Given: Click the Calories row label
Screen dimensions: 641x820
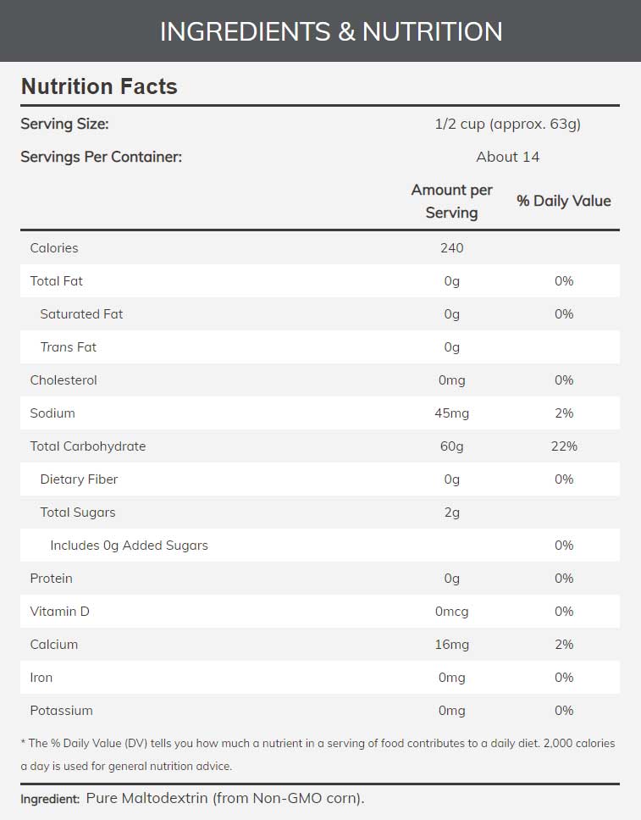Looking at the screenshot, I should pos(54,248).
